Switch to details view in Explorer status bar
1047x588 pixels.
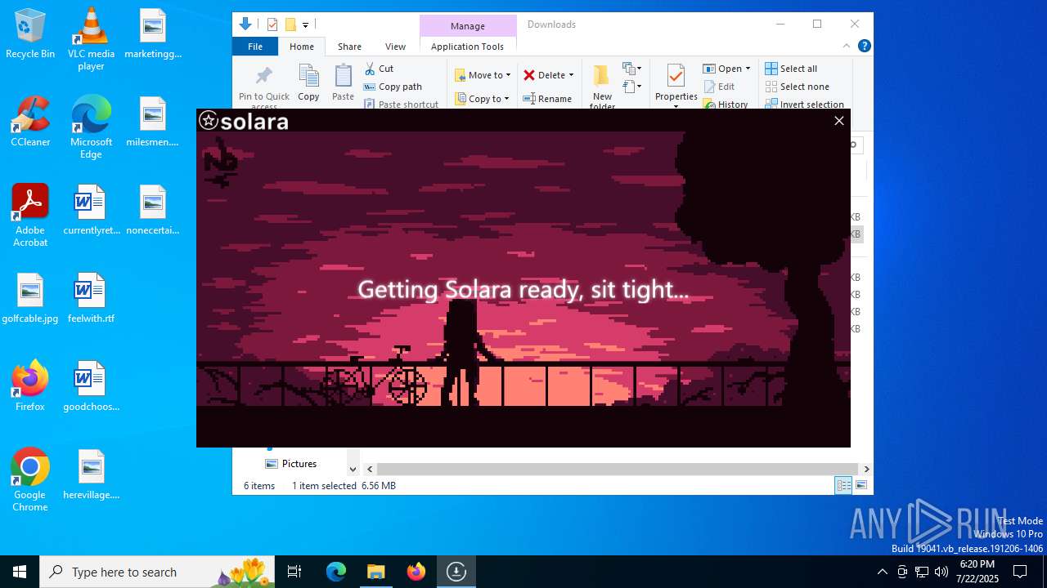point(843,485)
